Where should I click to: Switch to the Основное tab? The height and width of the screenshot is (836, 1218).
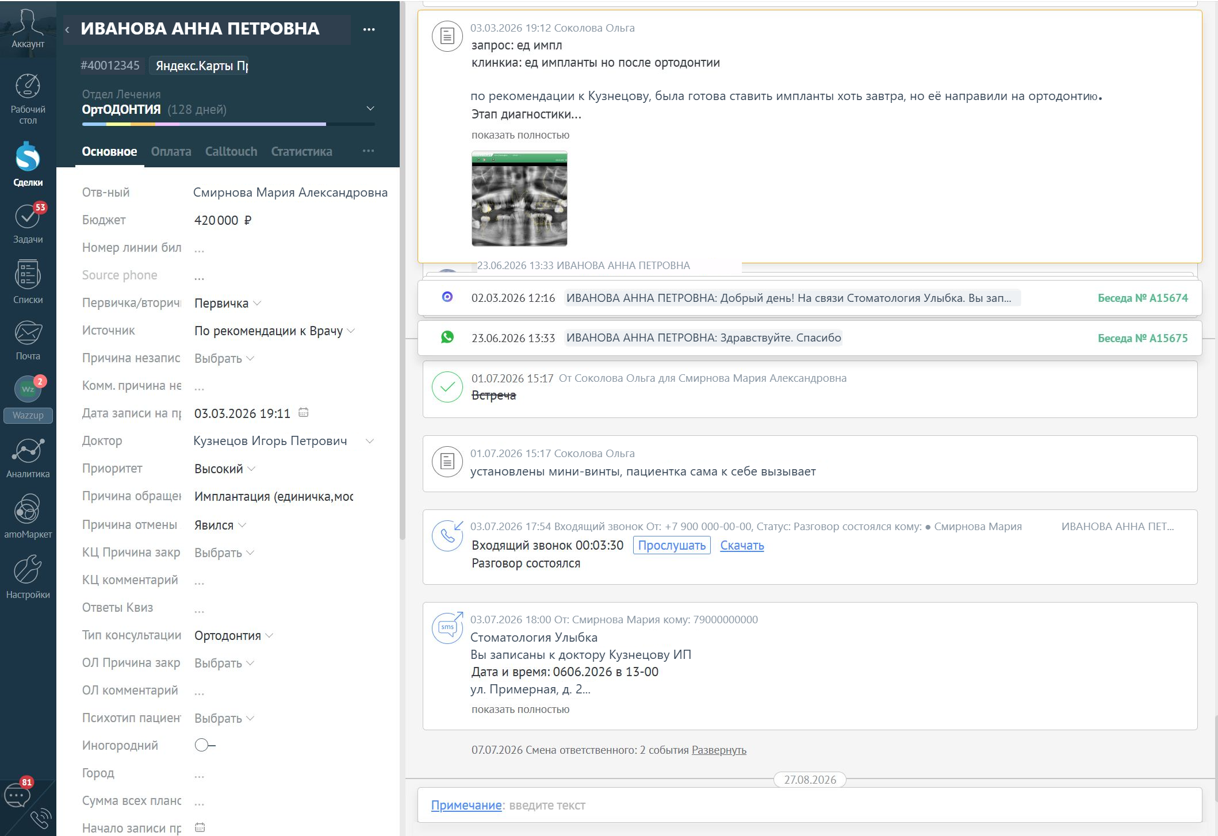(x=109, y=151)
